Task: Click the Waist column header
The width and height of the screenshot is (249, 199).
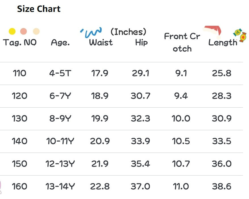Action: pyautogui.click(x=101, y=43)
